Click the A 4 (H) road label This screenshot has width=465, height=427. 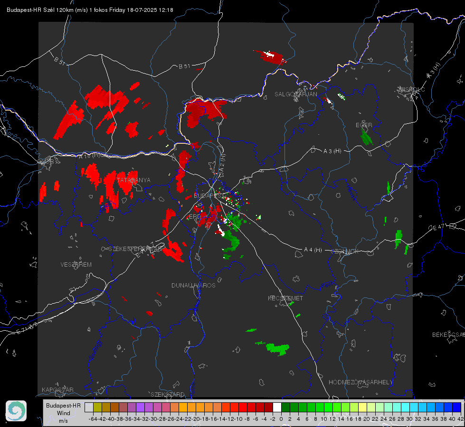313,250
